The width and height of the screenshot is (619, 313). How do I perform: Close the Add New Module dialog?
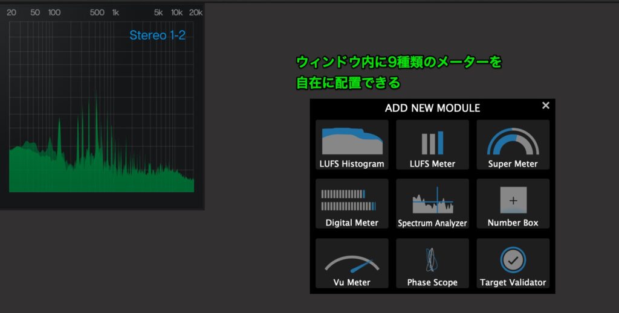(546, 106)
